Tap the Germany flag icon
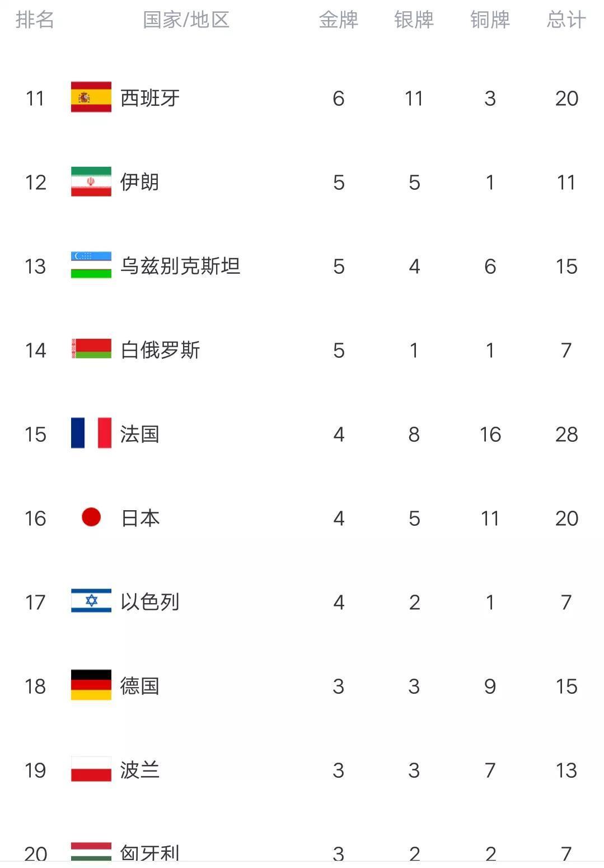The width and height of the screenshot is (604, 868). (91, 685)
